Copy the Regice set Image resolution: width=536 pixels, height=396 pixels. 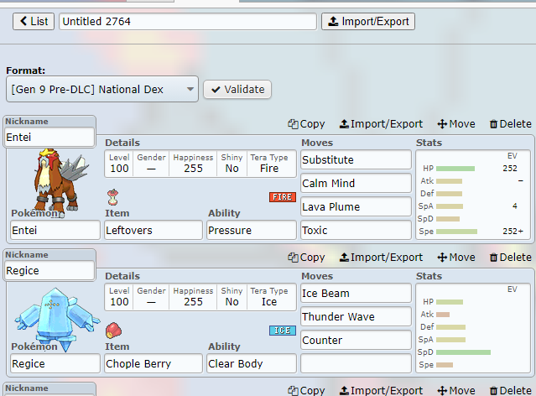coord(306,258)
